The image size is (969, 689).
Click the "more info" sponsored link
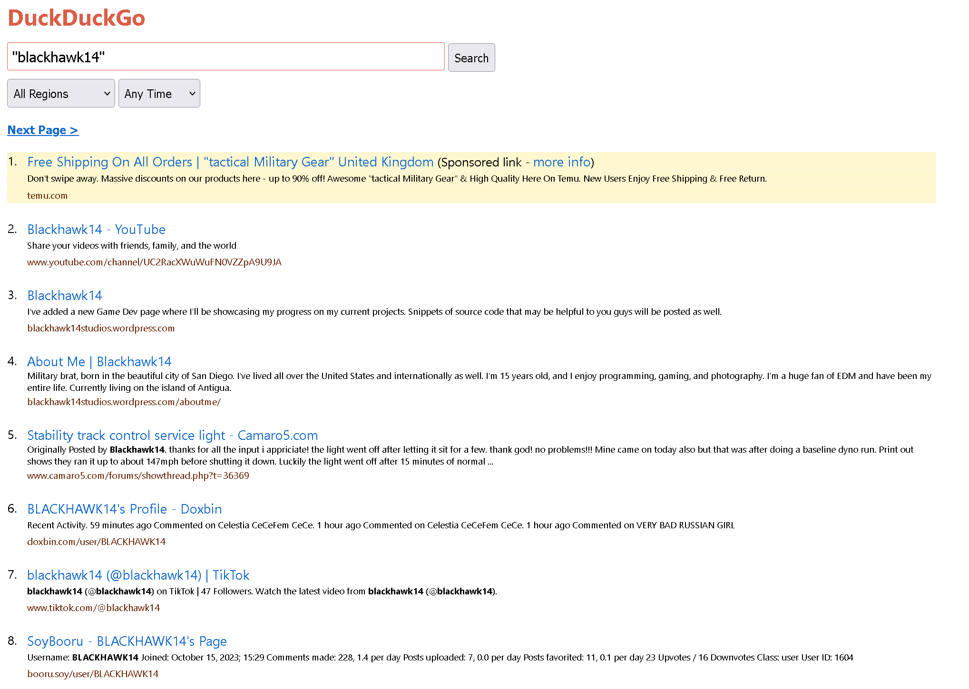pyautogui.click(x=562, y=162)
